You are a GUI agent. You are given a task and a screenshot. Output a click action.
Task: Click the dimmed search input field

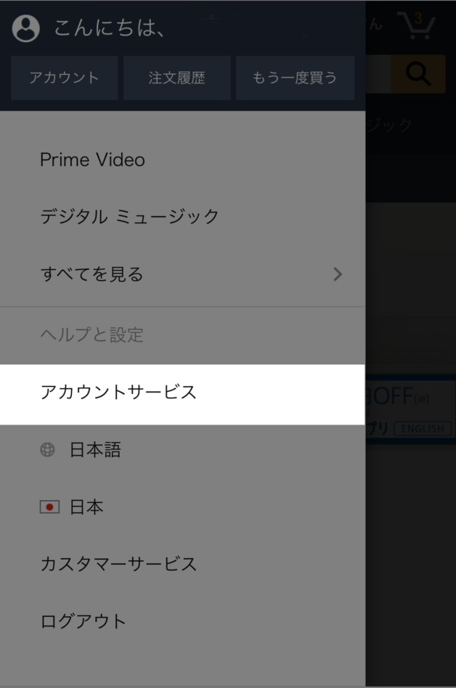(x=378, y=74)
